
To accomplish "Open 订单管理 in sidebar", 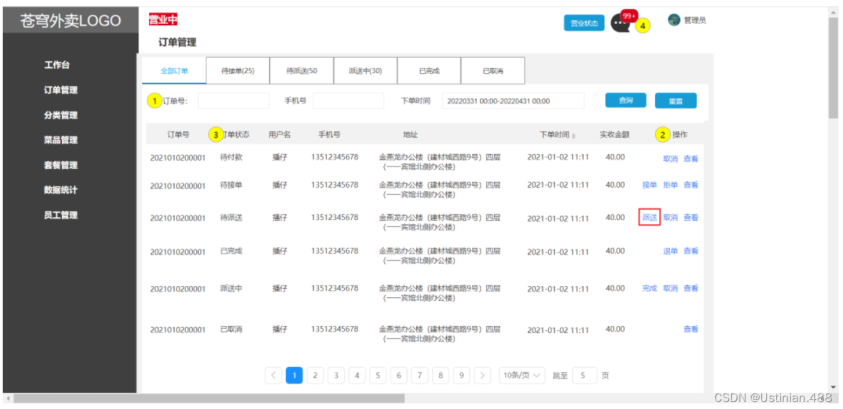I will [61, 90].
